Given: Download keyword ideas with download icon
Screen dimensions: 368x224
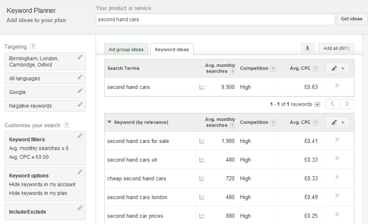Looking at the screenshot, I should point(307,48).
